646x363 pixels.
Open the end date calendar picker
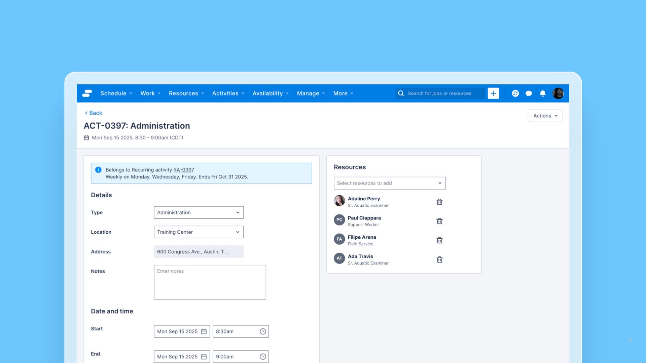pyautogui.click(x=204, y=357)
